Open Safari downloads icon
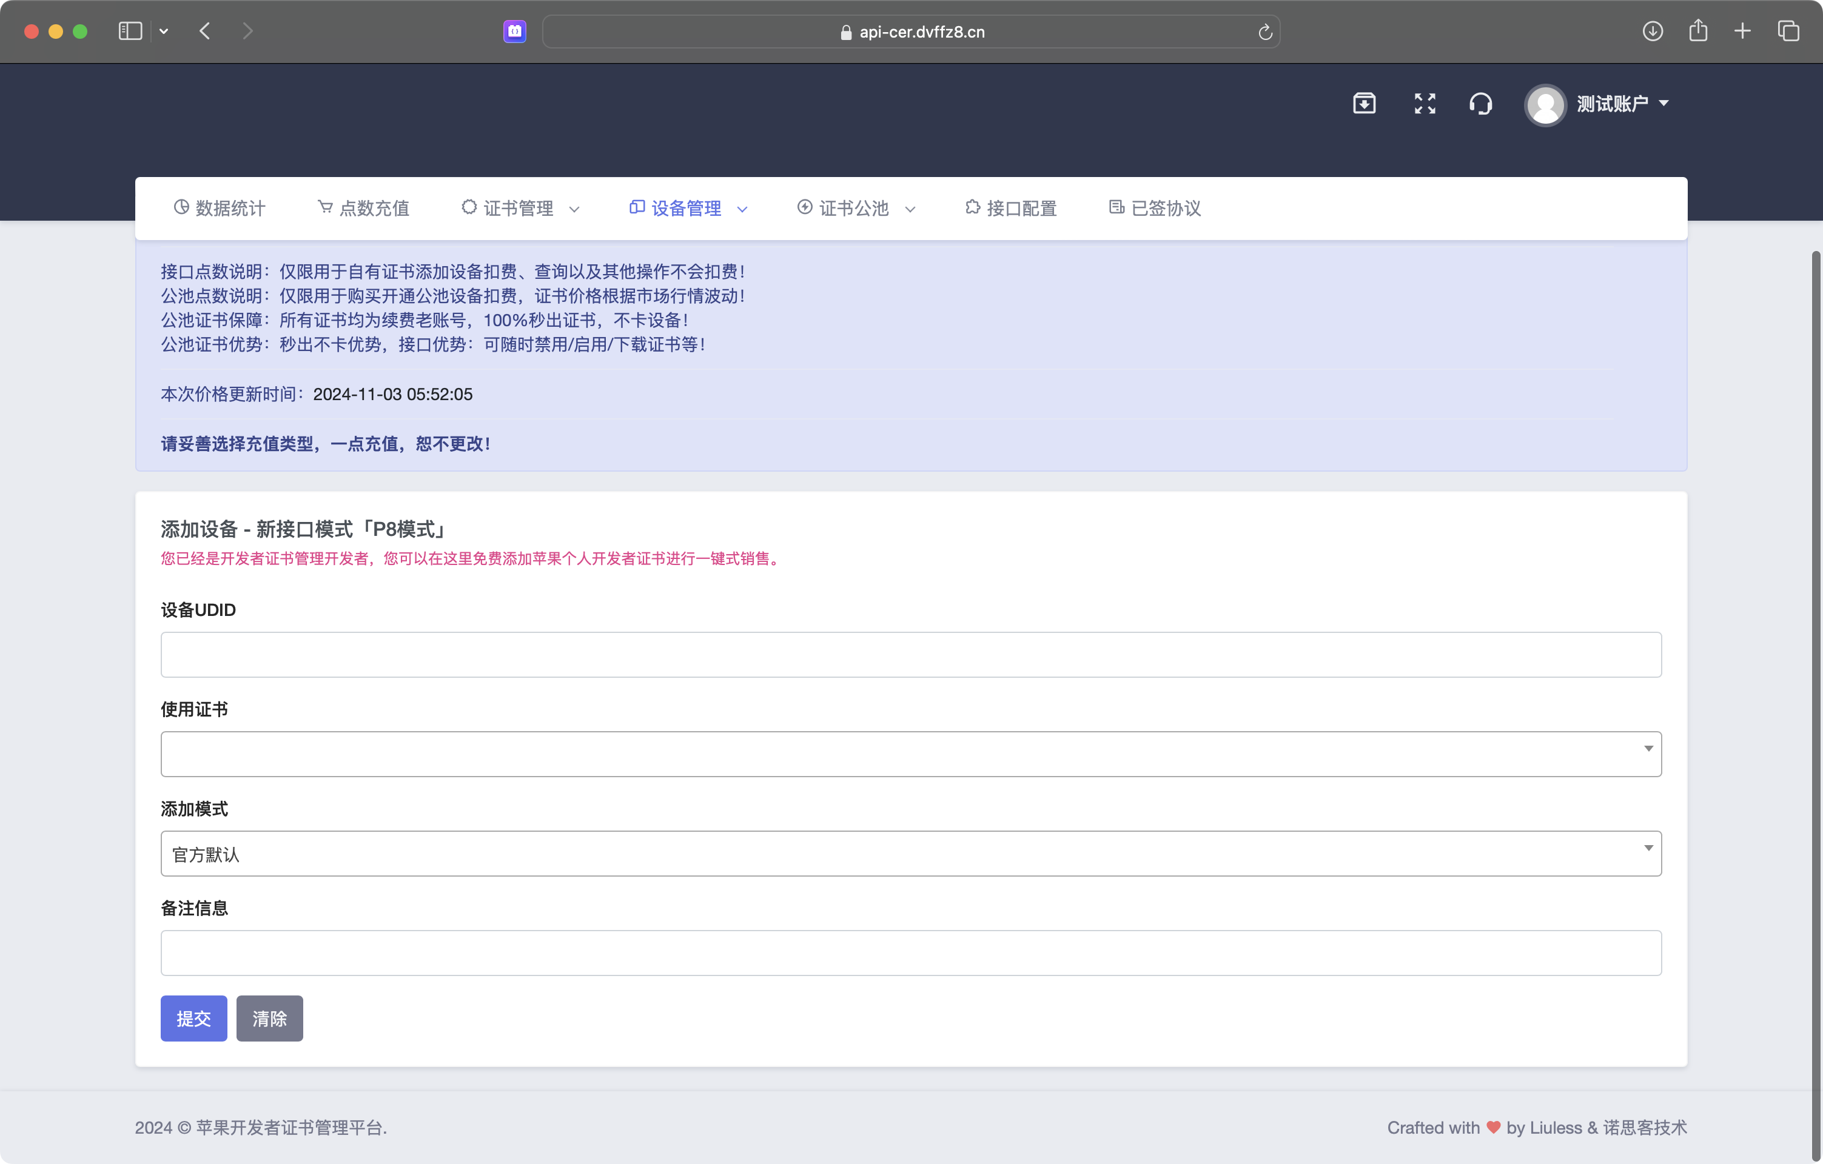This screenshot has height=1164, width=1823. click(x=1653, y=31)
